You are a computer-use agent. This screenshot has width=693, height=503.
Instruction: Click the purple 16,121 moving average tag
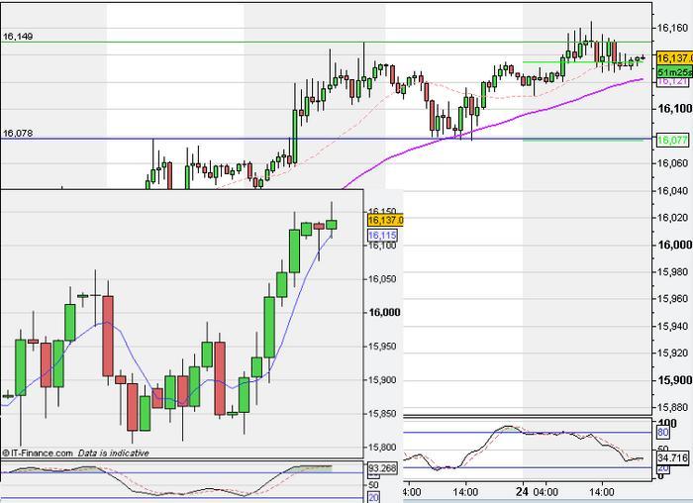point(672,82)
